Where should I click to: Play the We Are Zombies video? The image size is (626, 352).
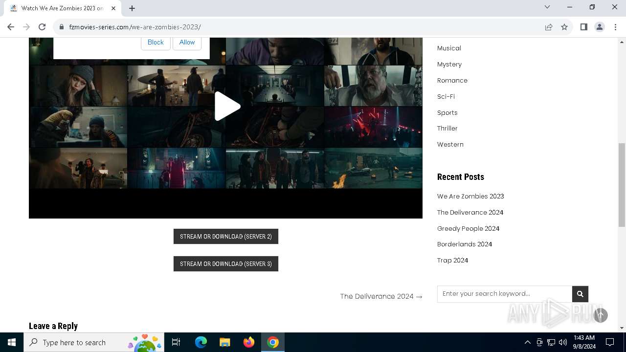point(227,106)
